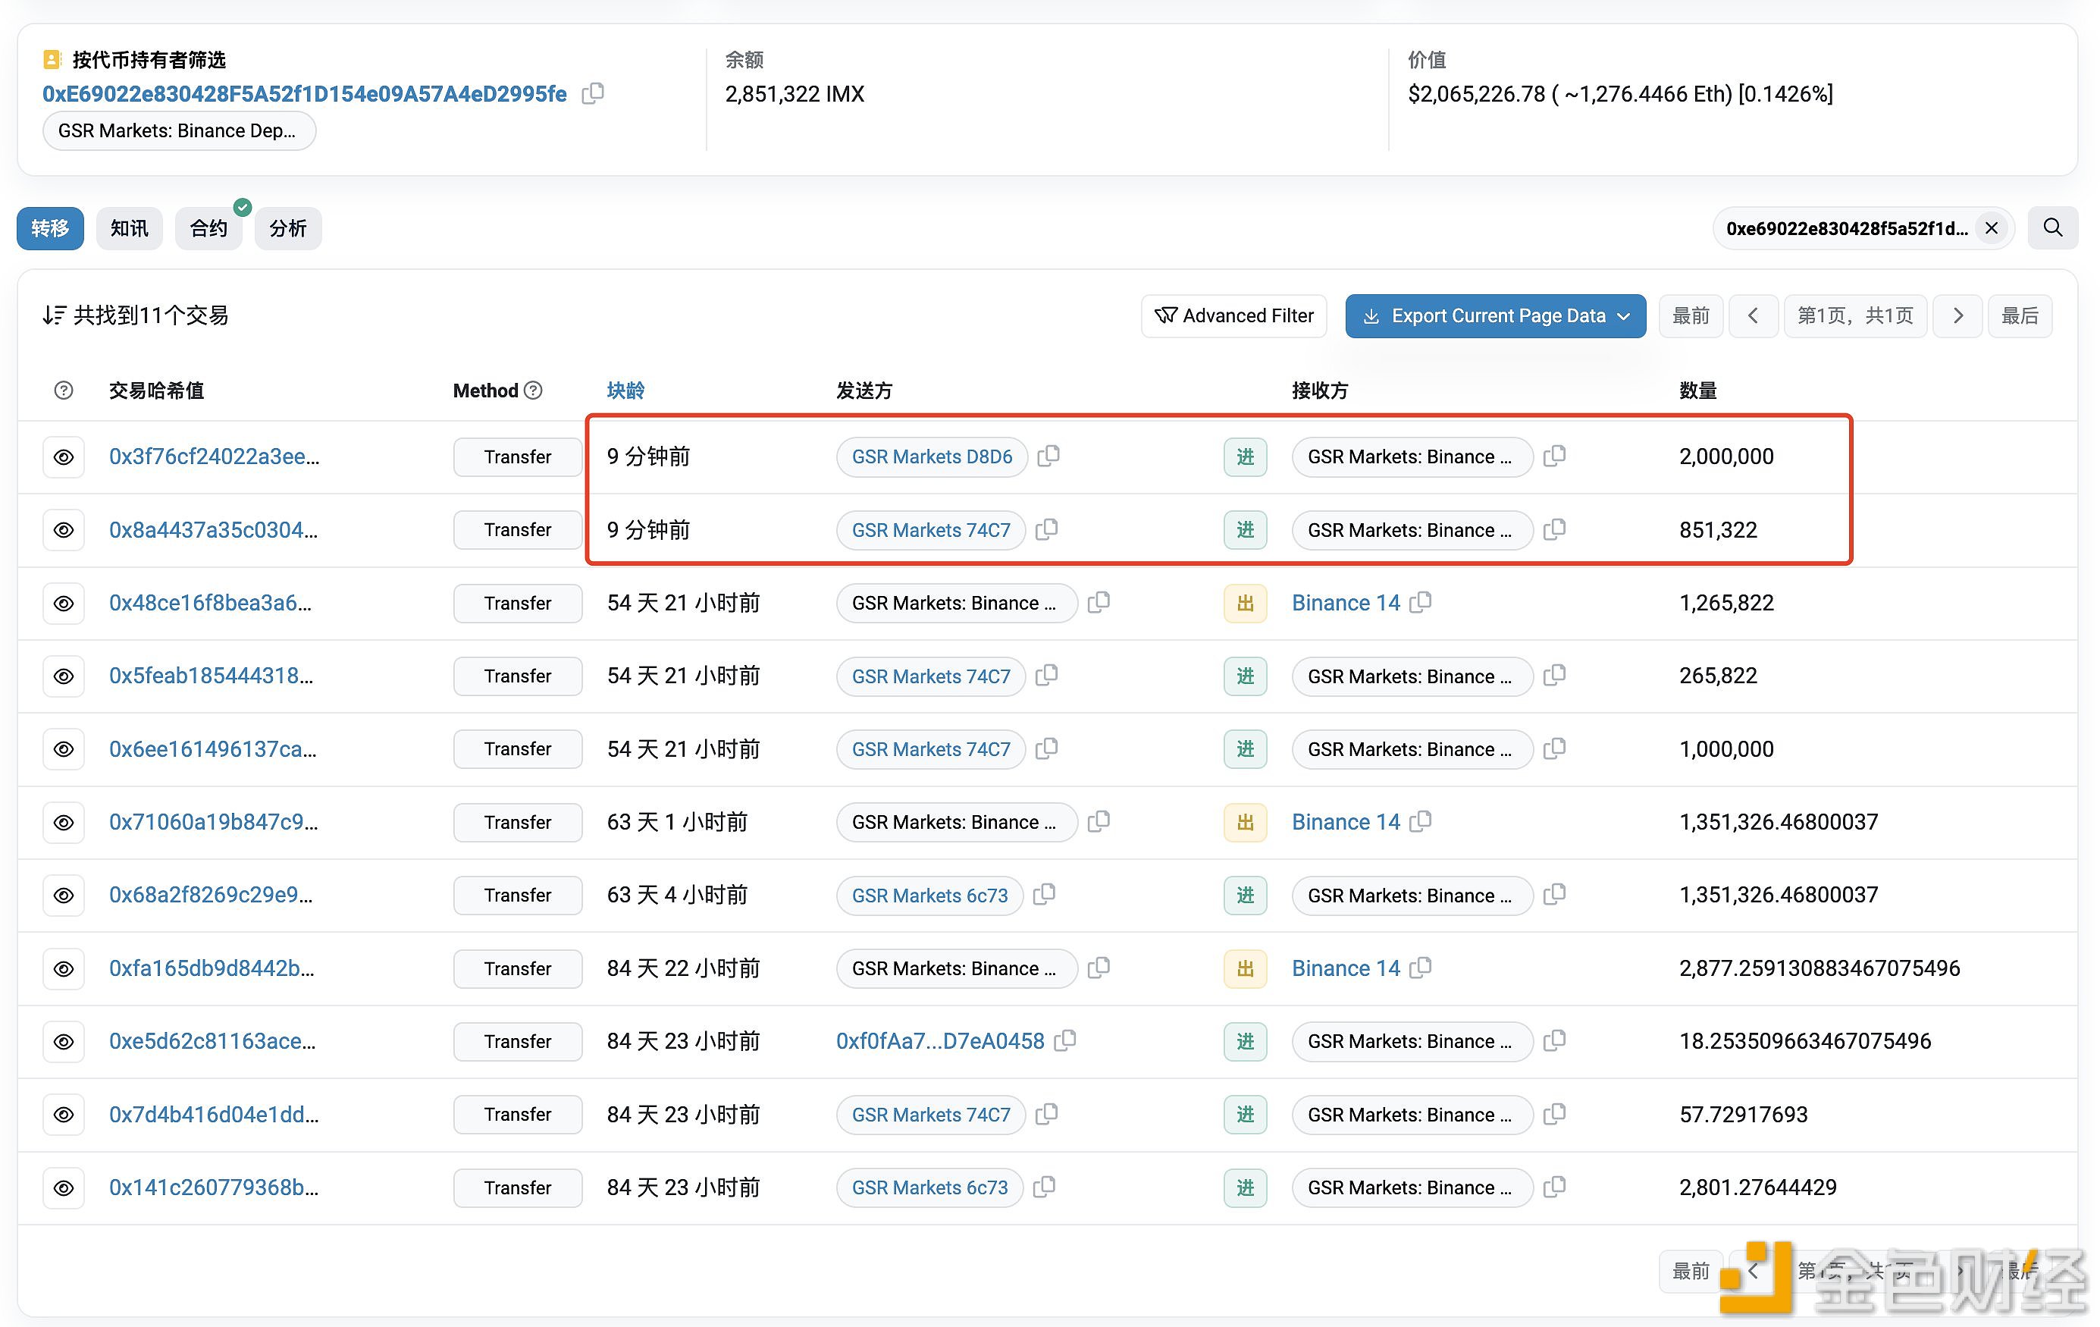Open holder address 0xE69022e830428F5A52f1D154e09A57A4eD2995fe
The height and width of the screenshot is (1327, 2100).
click(304, 93)
